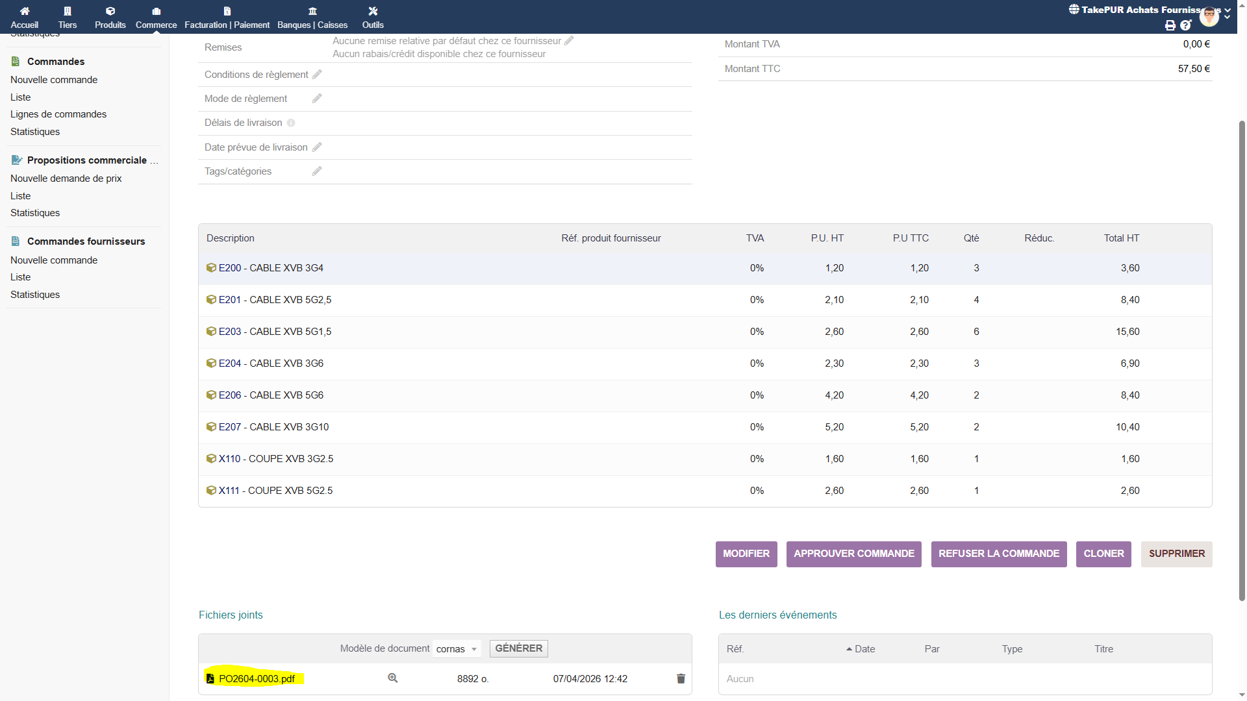Open the Produits top menu
This screenshot has height=701, width=1247.
[110, 18]
